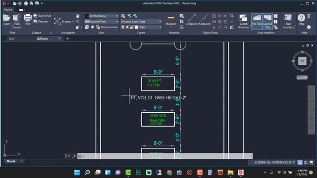Open Layer Properties manager icon

(x=123, y=16)
